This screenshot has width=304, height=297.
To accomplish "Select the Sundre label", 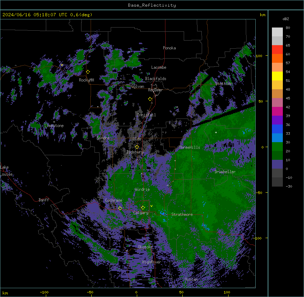I will coord(103,138).
